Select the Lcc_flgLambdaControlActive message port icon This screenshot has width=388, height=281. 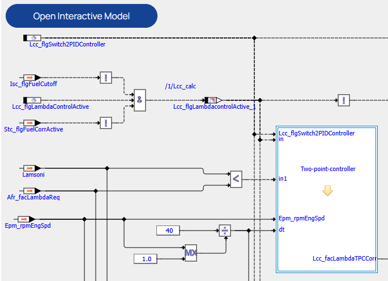[x=32, y=100]
